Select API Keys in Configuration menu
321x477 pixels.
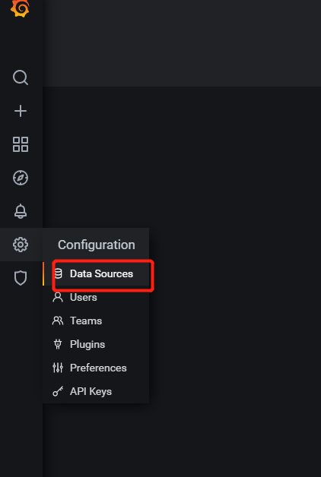click(x=96, y=391)
